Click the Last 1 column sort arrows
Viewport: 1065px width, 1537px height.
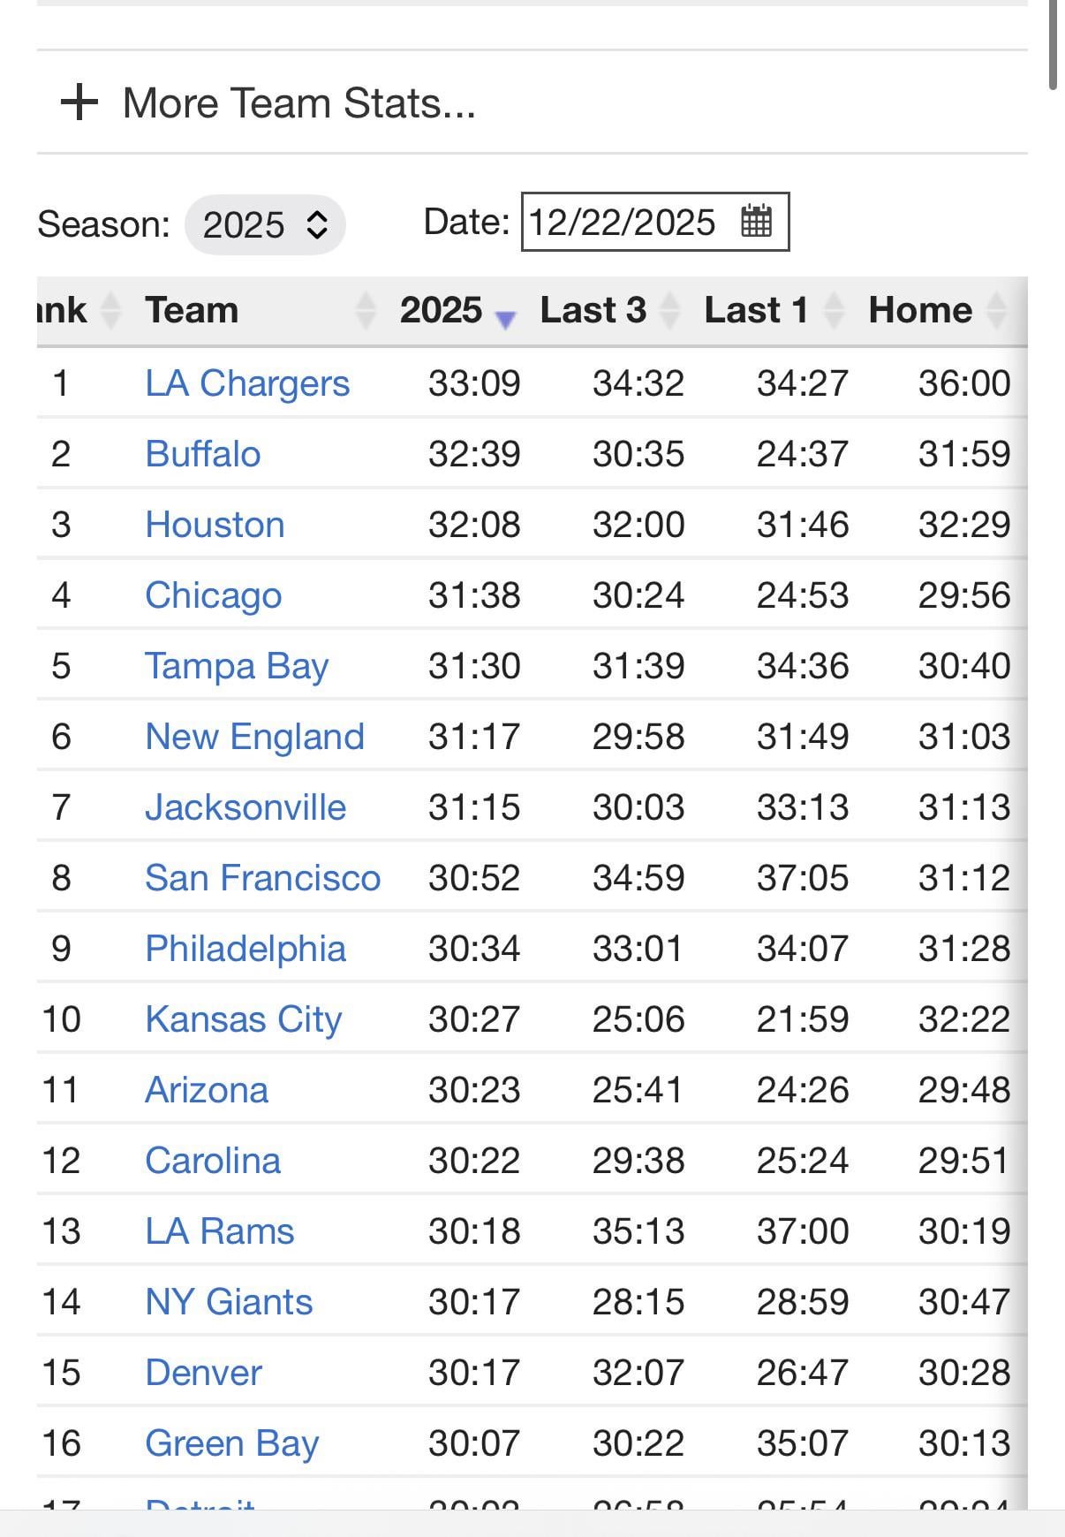coord(834,310)
